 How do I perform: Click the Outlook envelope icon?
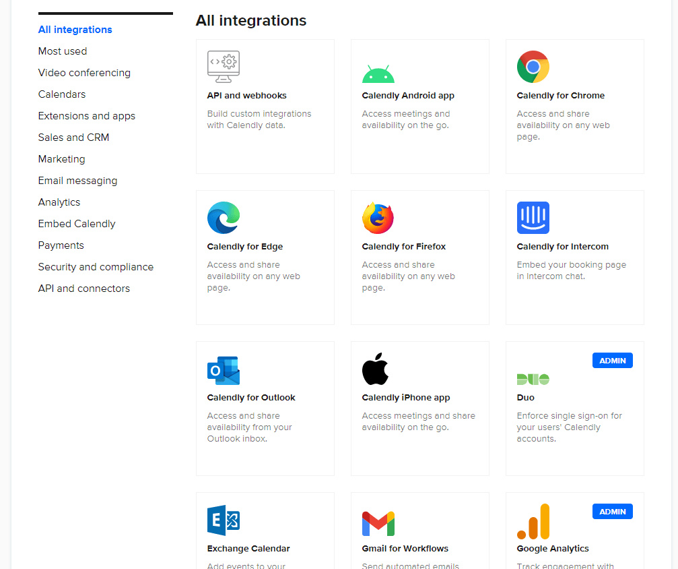(223, 371)
